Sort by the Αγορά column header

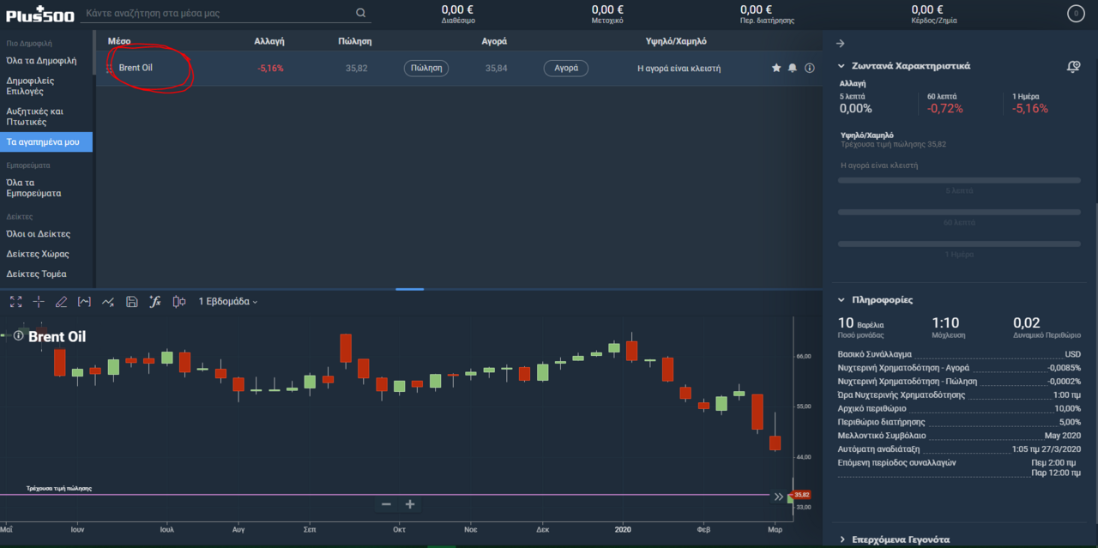pos(494,41)
